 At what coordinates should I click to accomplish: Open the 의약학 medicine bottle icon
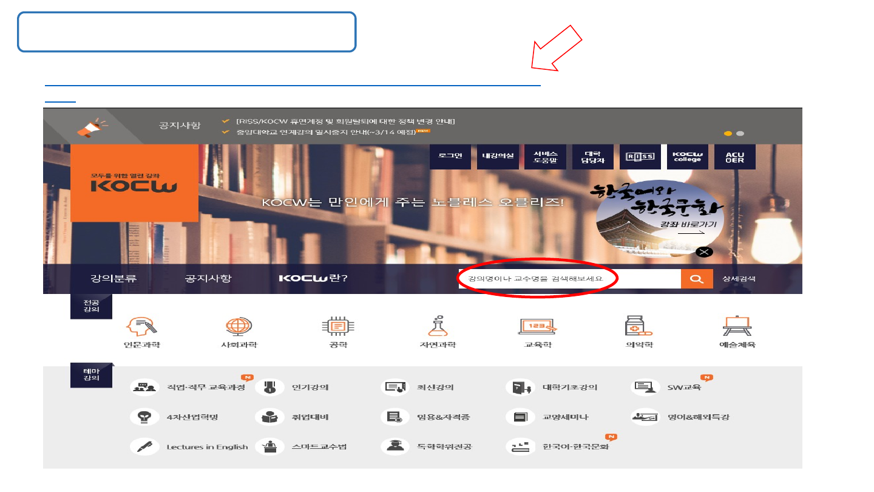pos(639,327)
